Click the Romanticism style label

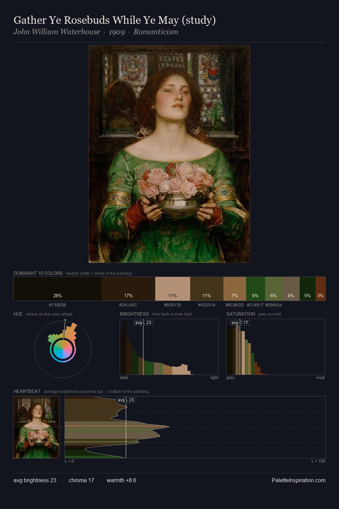click(x=156, y=32)
